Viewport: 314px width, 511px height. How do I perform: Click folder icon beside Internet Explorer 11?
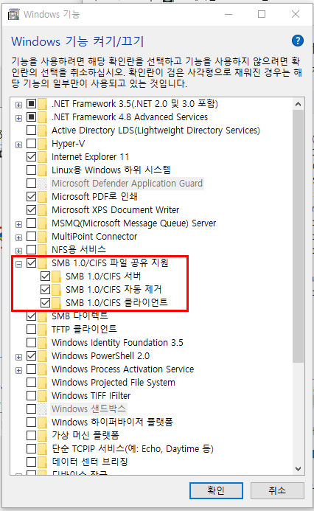tap(42, 157)
